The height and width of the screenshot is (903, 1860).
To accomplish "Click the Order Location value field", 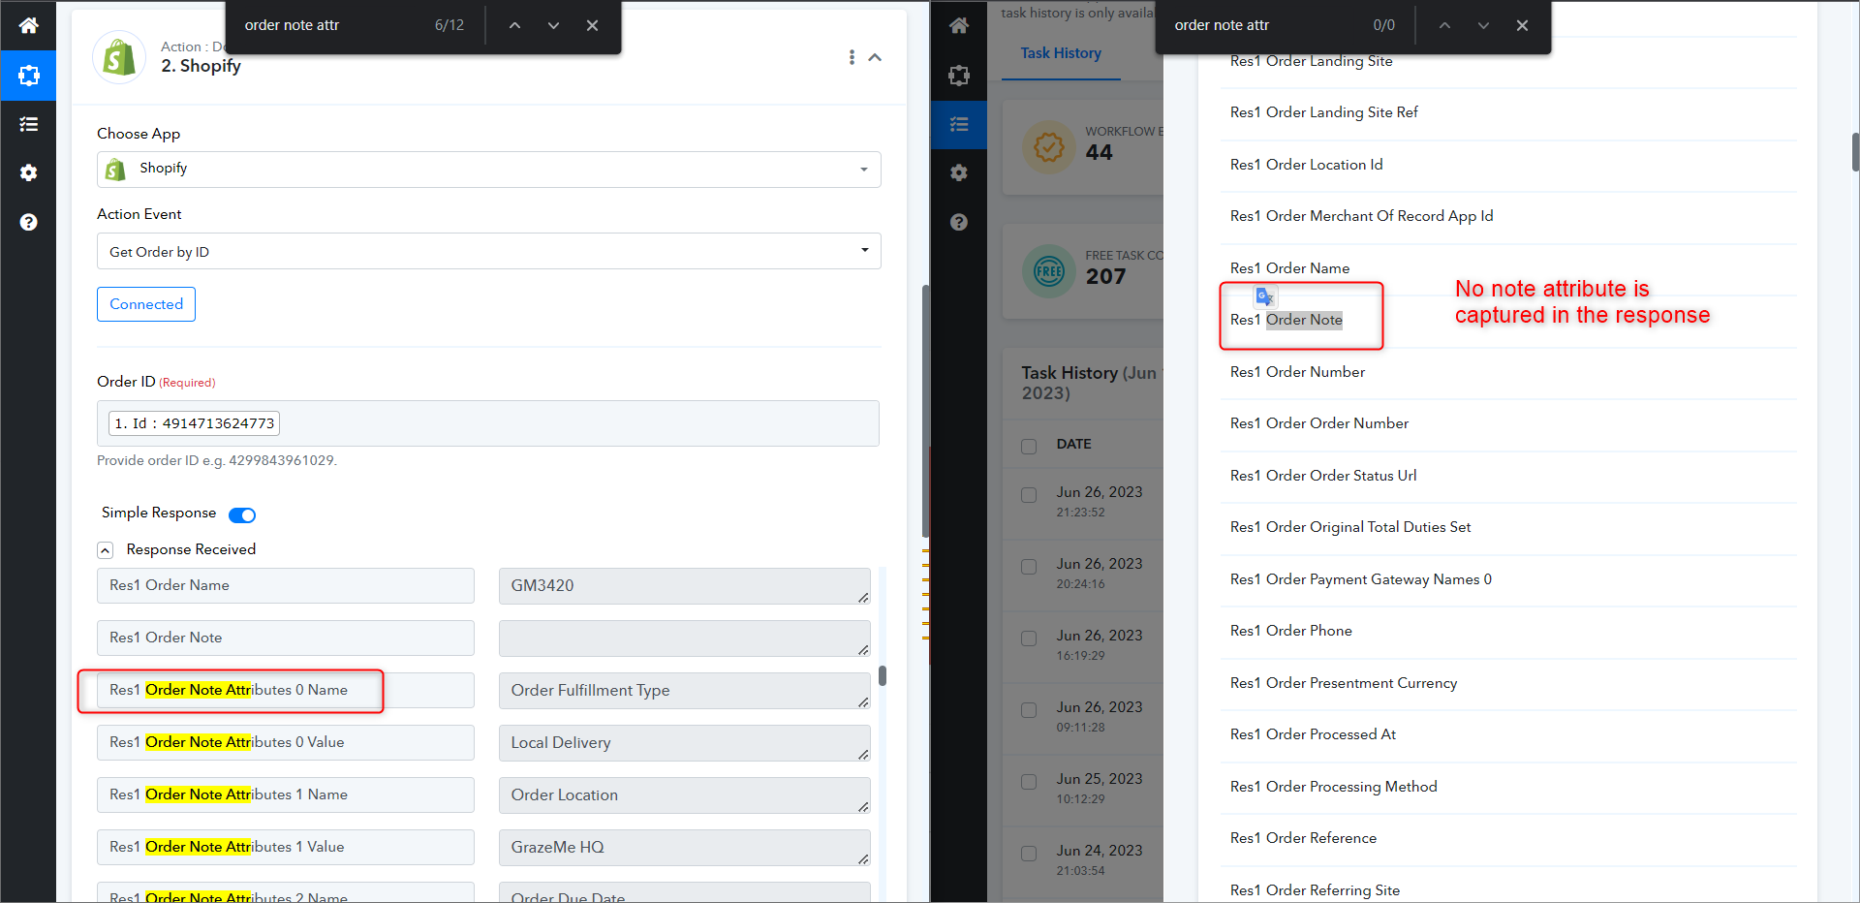I will coord(685,794).
